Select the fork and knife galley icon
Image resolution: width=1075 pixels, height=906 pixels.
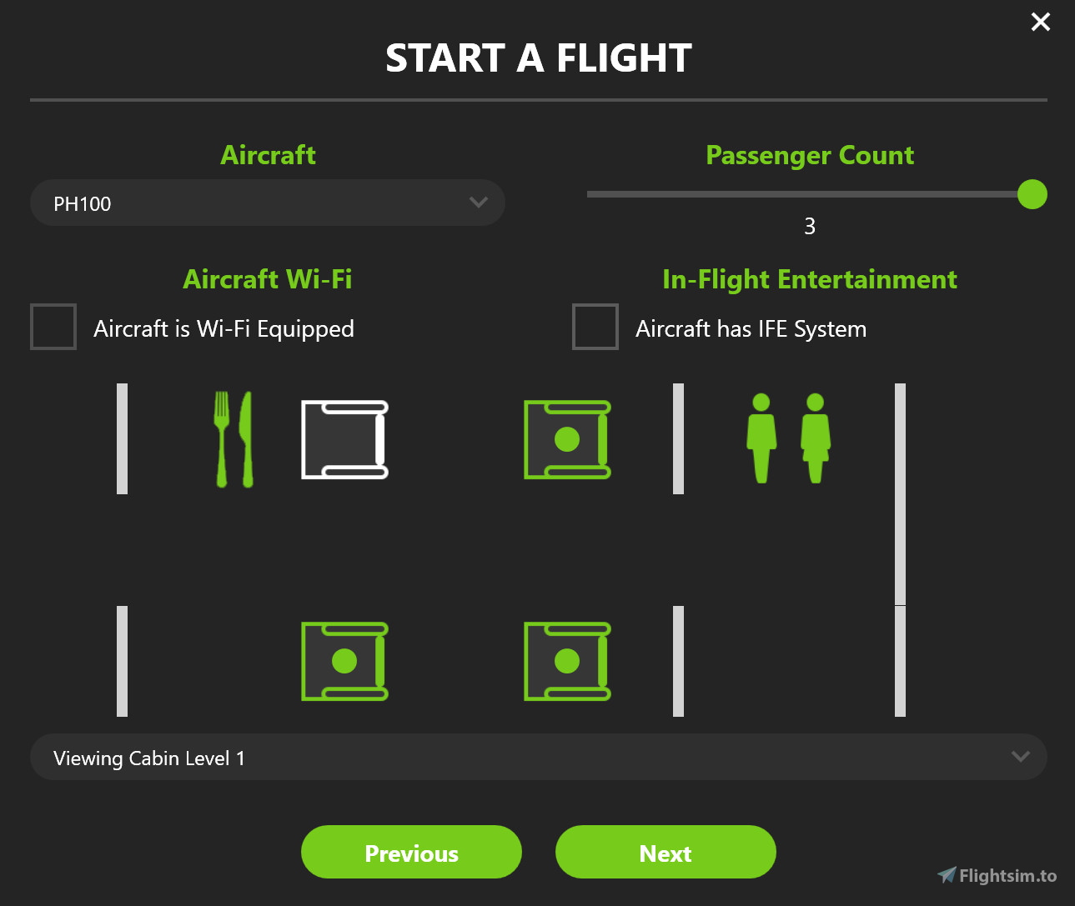click(234, 439)
